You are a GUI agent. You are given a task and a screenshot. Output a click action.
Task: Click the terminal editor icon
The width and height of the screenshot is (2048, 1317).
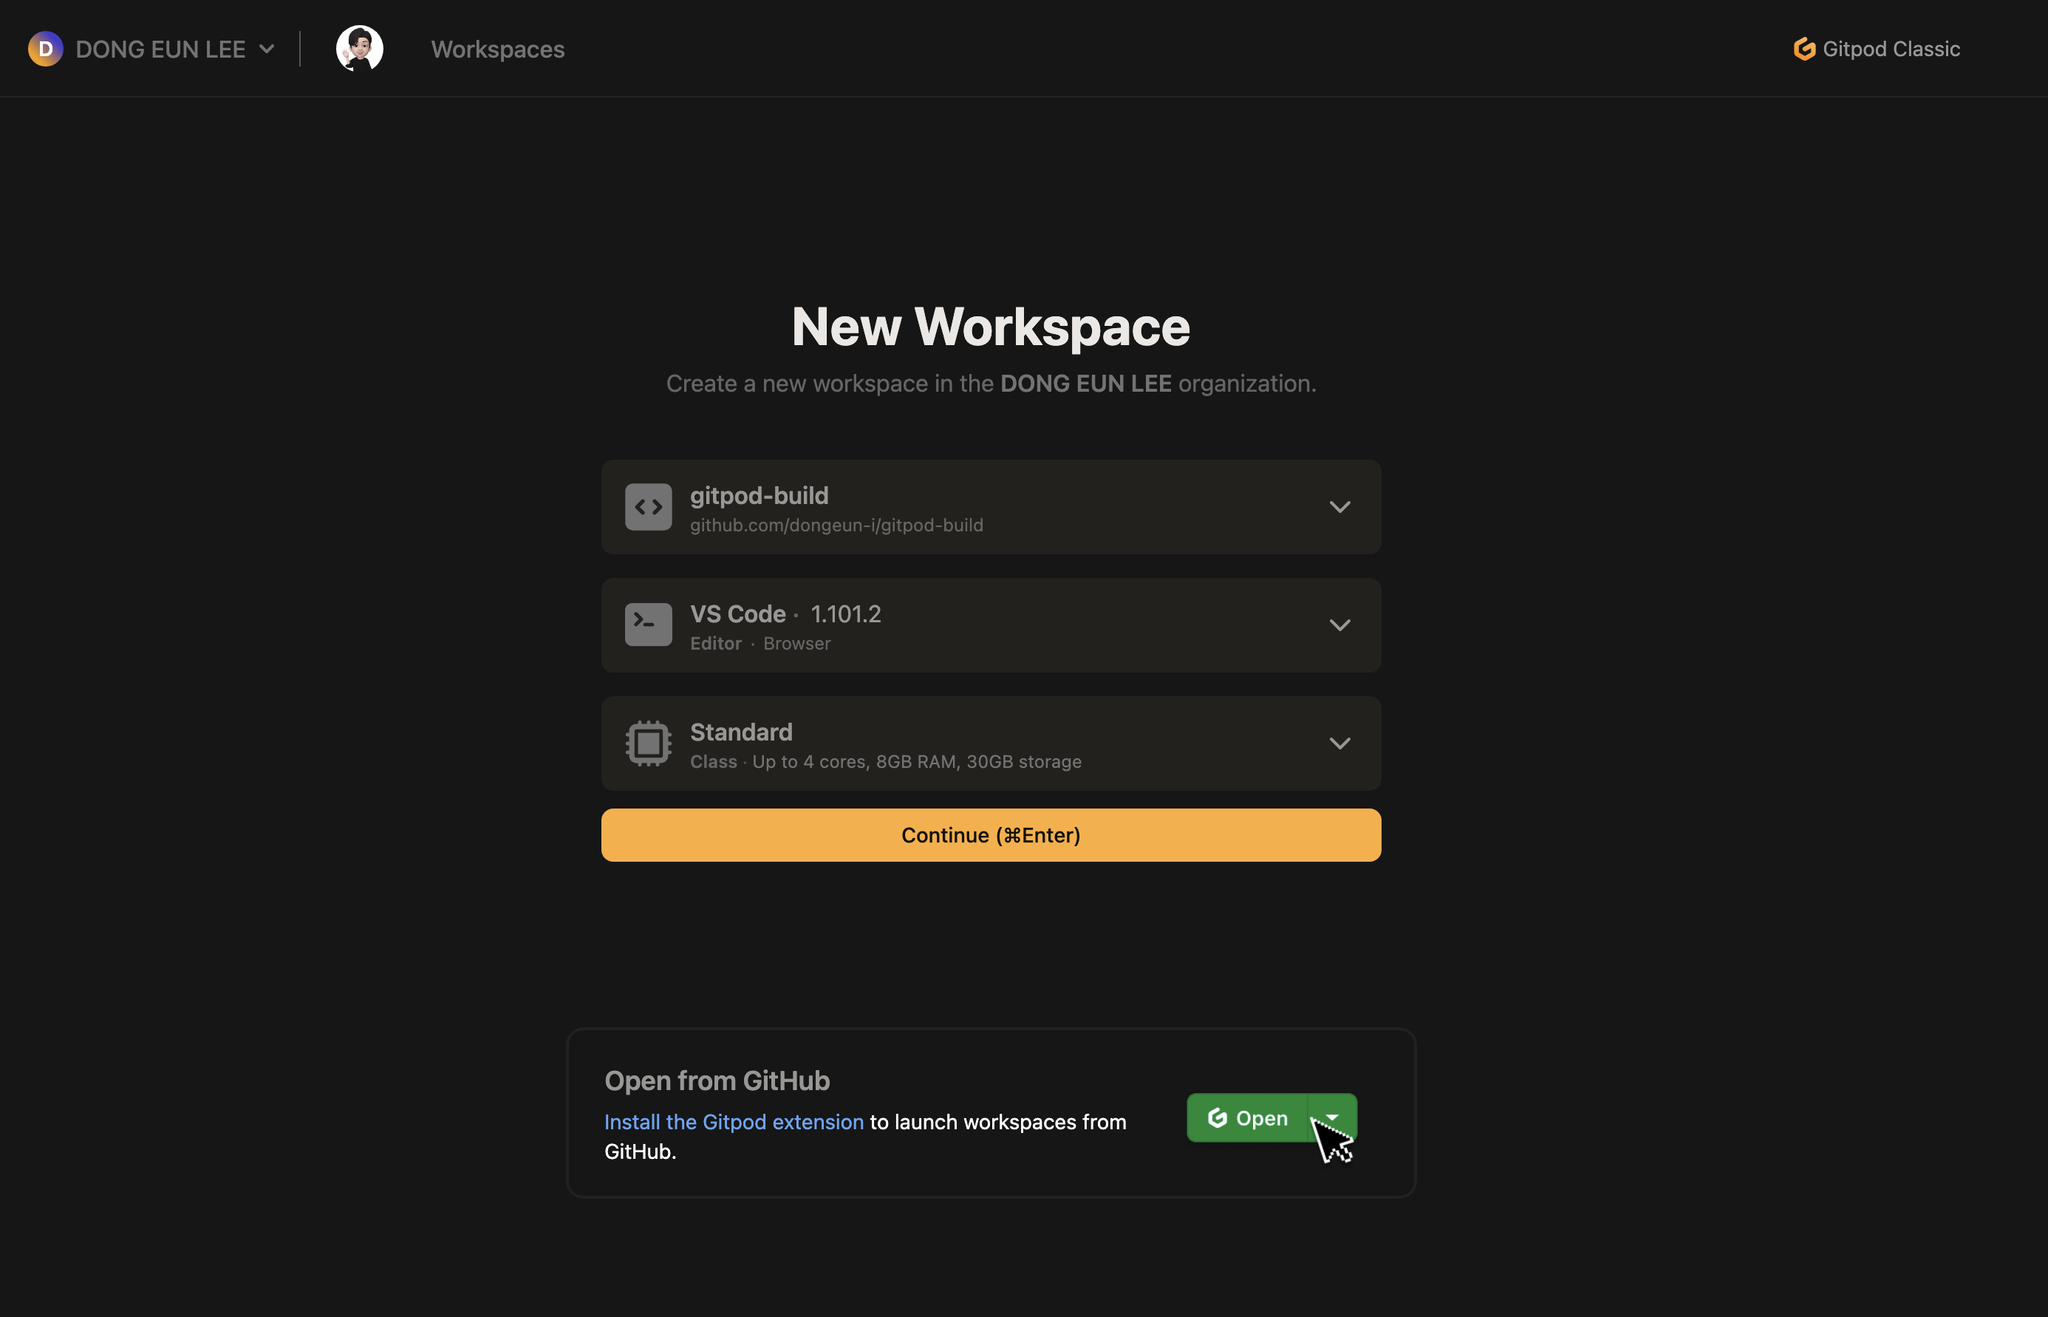[x=648, y=625]
